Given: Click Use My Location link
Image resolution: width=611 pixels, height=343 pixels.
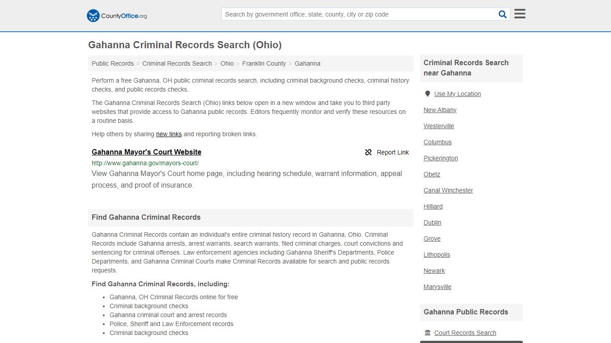Looking at the screenshot, I should (457, 94).
